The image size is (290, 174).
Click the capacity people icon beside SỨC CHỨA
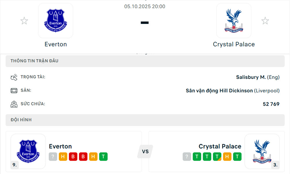tap(14, 104)
